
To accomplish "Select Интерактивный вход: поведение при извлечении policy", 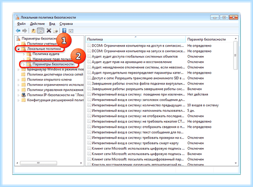I will click(138, 94).
